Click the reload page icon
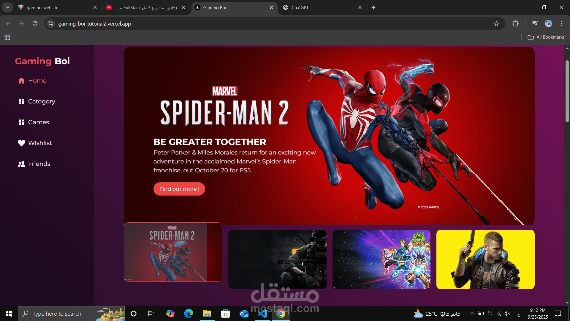Viewport: 570px width, 321px height. [35, 23]
